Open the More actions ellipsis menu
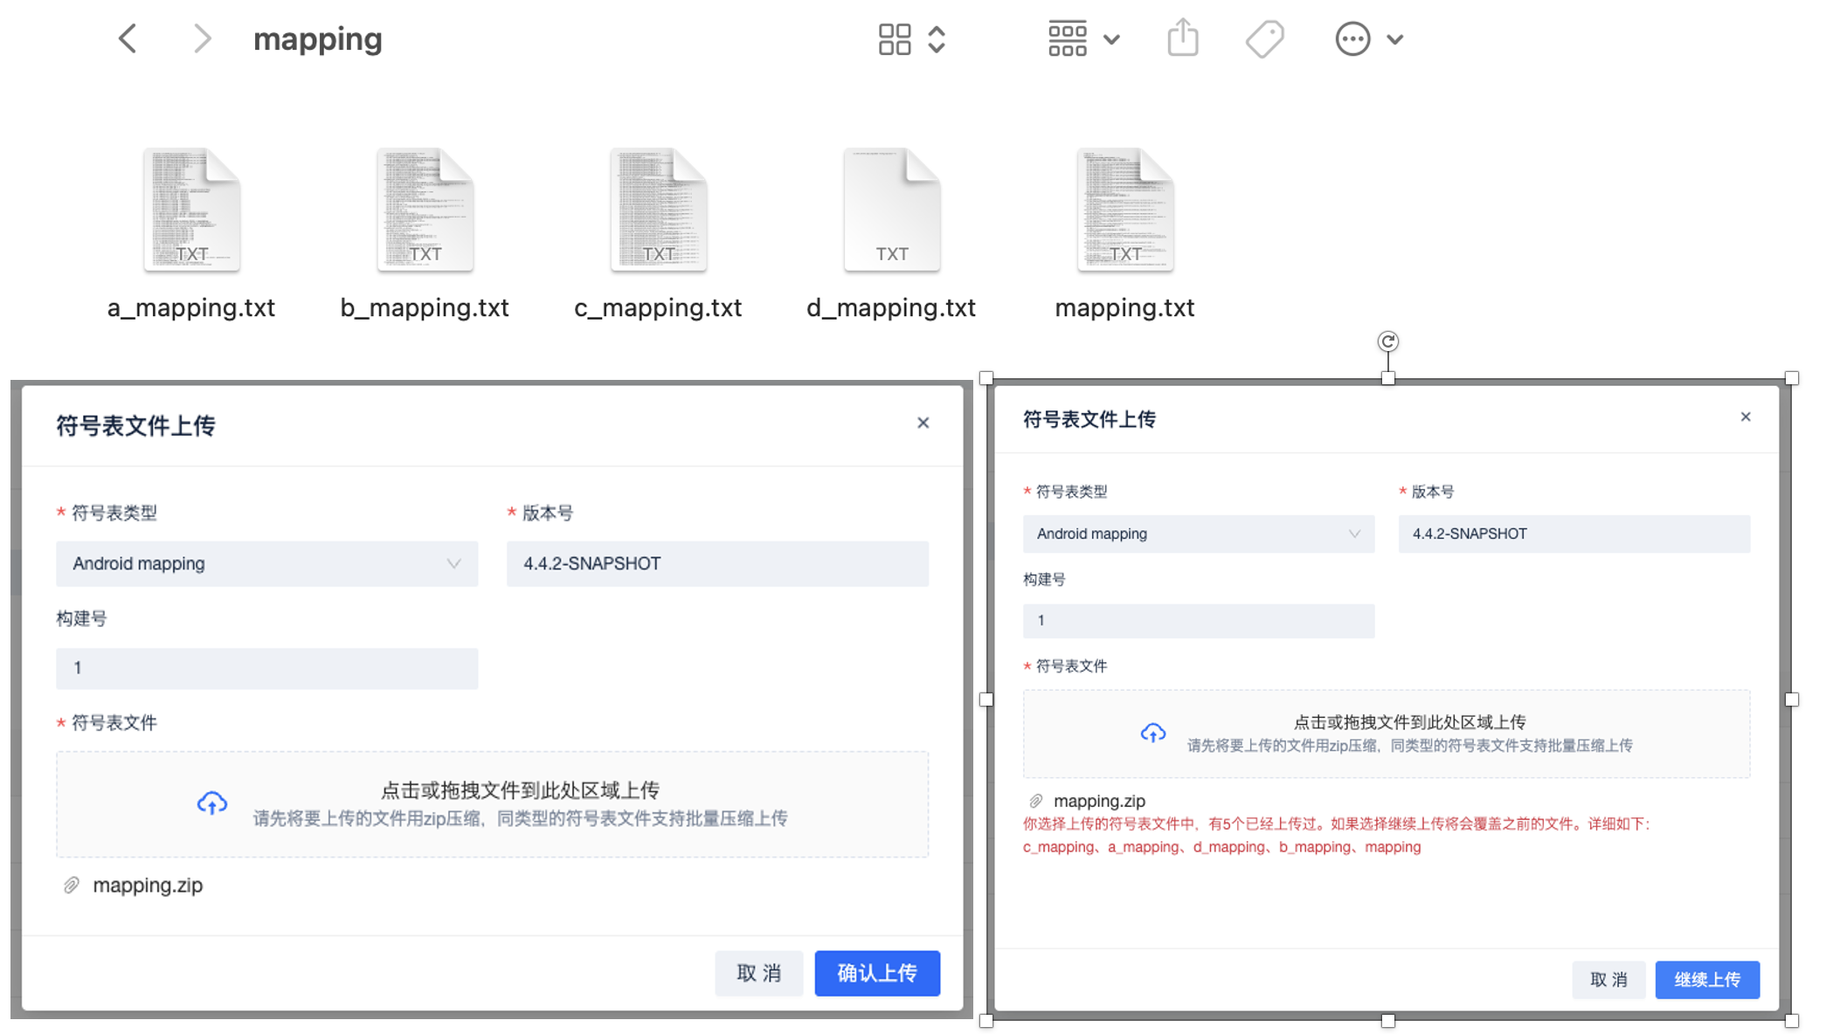This screenshot has height=1034, width=1826. [1352, 39]
